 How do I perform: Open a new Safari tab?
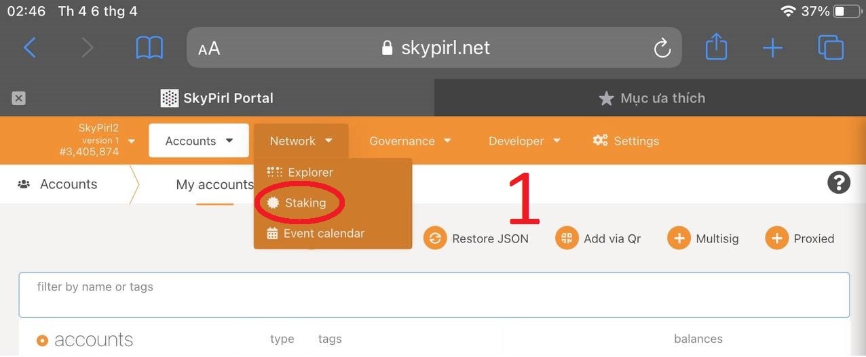click(x=772, y=48)
